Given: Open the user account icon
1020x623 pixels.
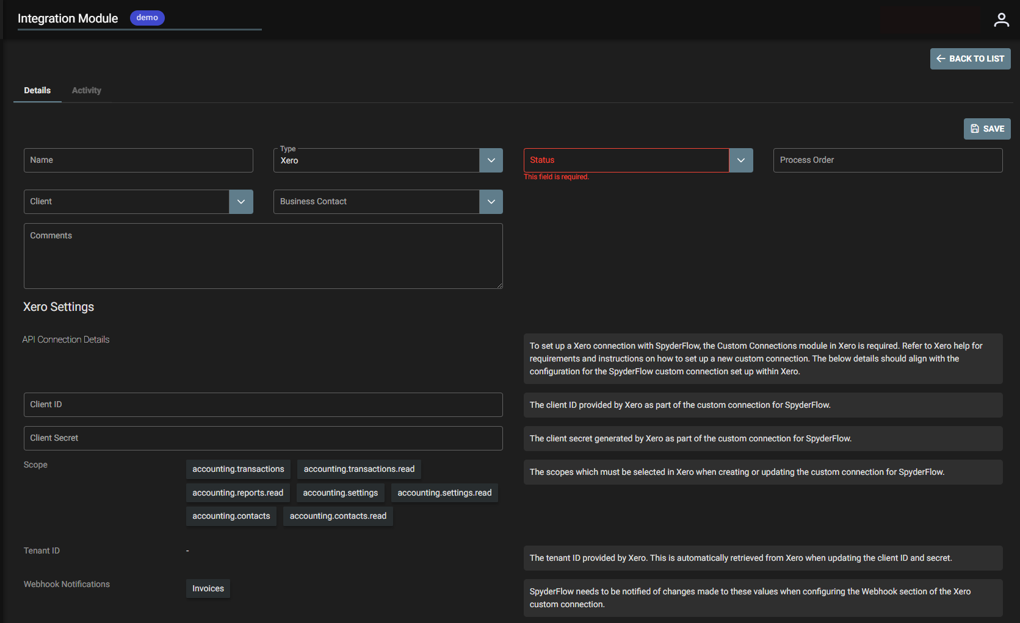Looking at the screenshot, I should point(1001,20).
